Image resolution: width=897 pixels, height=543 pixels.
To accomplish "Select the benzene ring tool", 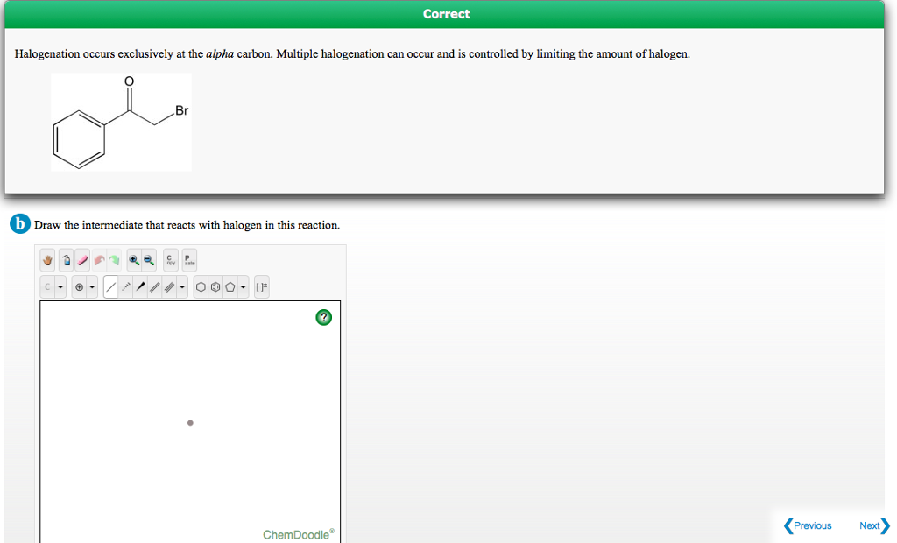I will (x=216, y=286).
